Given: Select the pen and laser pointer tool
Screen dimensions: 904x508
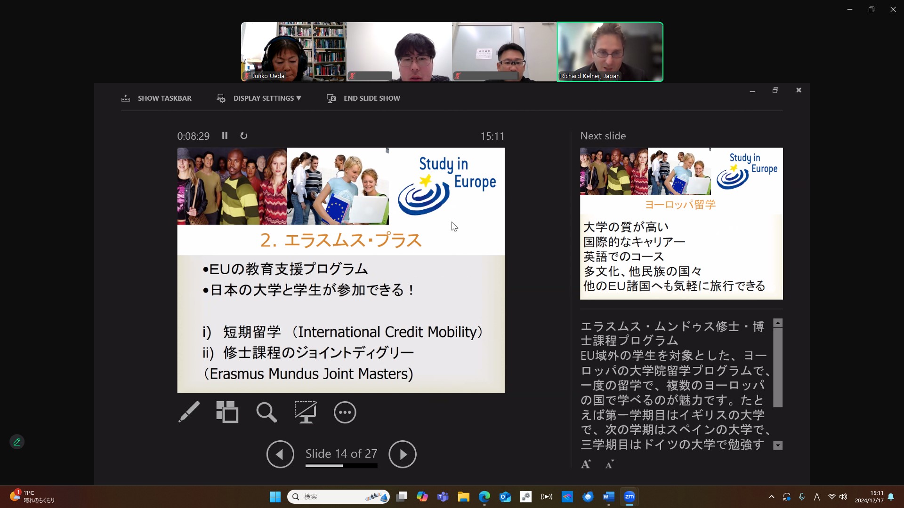Looking at the screenshot, I should 189,412.
